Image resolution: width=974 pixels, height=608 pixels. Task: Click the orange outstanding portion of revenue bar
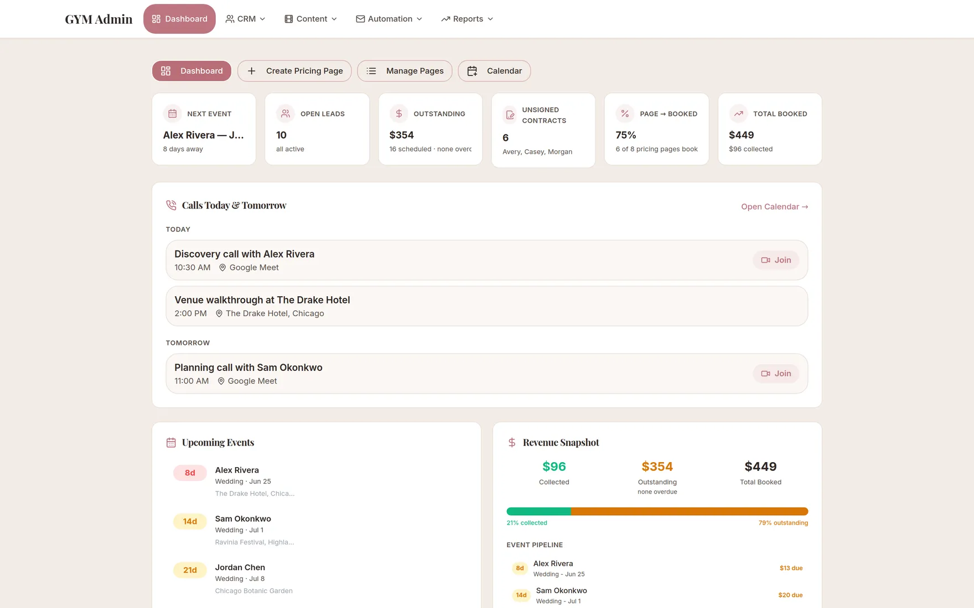tap(690, 511)
